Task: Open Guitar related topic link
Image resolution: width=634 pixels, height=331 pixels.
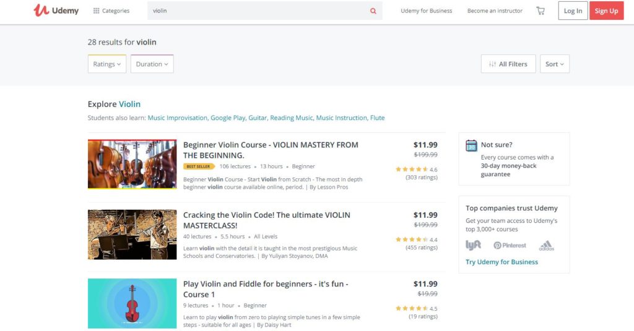Action: [x=258, y=118]
